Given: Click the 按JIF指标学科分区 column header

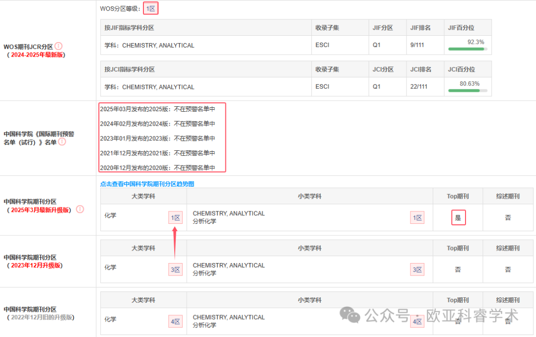Looking at the screenshot, I should [x=130, y=28].
